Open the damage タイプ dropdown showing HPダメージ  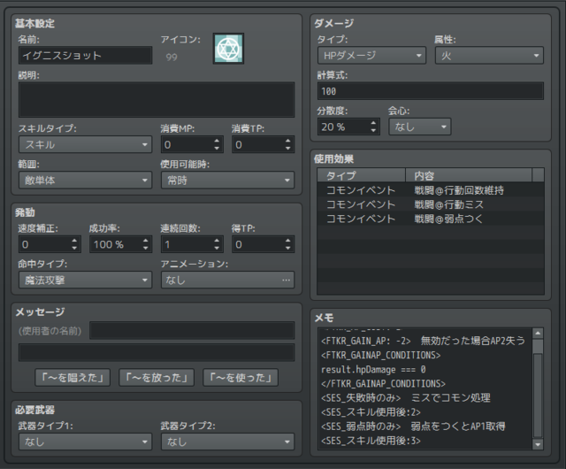coord(371,55)
